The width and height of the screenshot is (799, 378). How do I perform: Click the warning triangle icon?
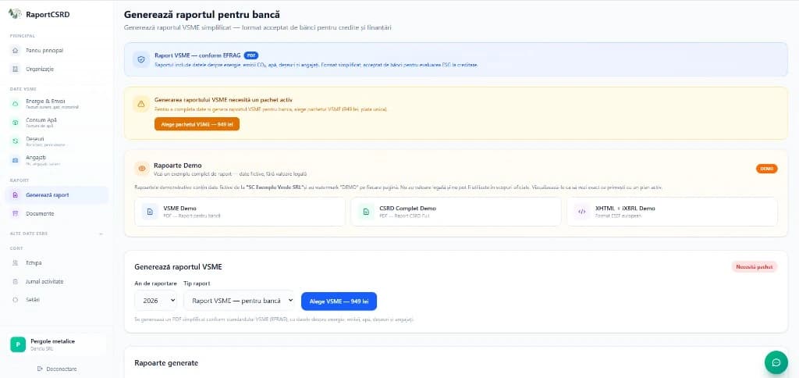[140, 104]
